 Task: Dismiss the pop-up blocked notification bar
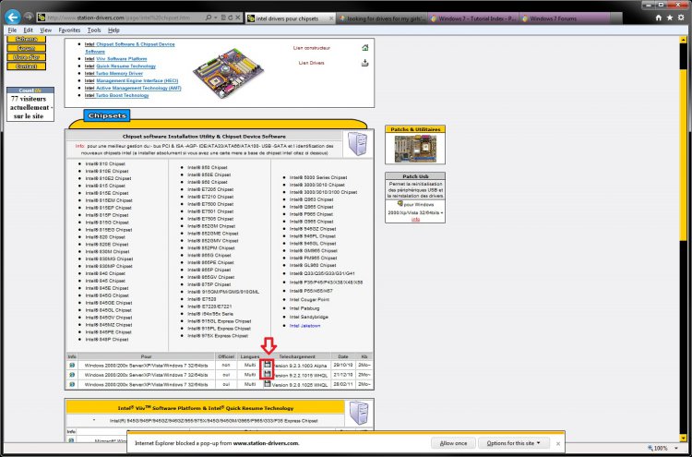coord(558,443)
